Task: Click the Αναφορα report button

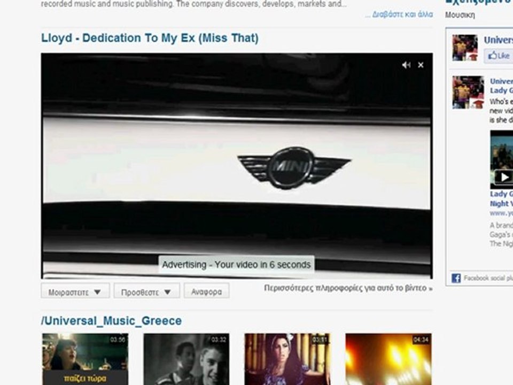Action: tap(206, 291)
